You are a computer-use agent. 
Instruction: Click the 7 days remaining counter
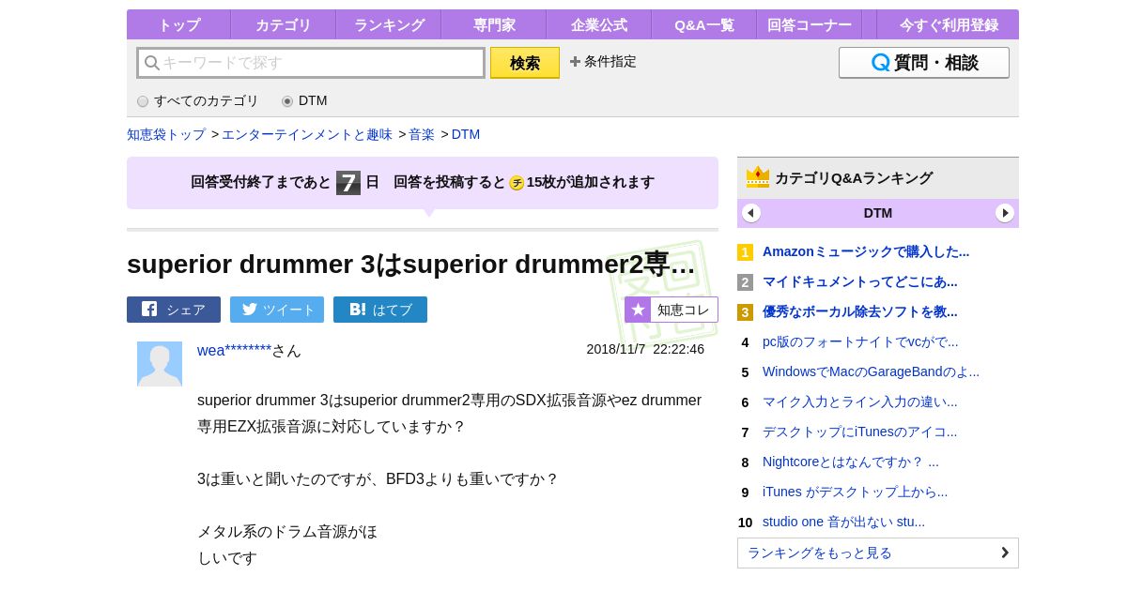(x=348, y=183)
